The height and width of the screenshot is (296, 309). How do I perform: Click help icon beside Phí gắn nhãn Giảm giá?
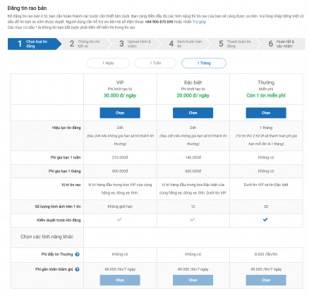coord(77,269)
